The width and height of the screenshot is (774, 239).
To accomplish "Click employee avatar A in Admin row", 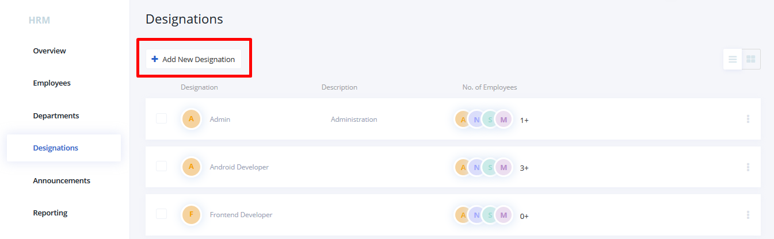I will [462, 119].
